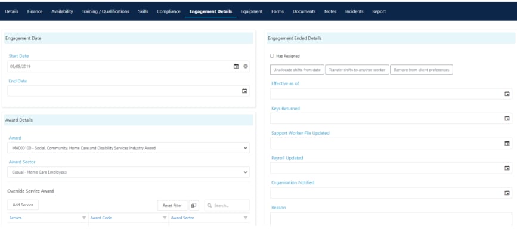Click Unallocate shifts from date button
The width and height of the screenshot is (517, 232).
click(x=297, y=70)
